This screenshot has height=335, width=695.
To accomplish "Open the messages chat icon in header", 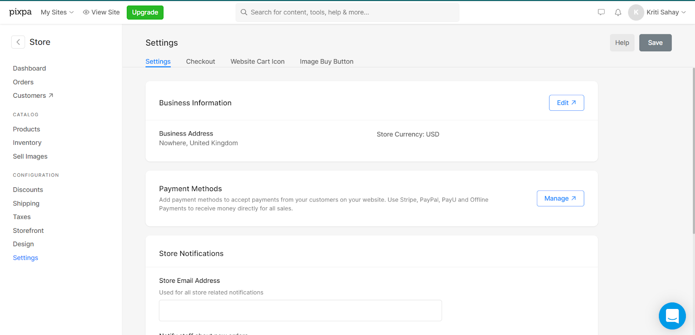I will [601, 12].
